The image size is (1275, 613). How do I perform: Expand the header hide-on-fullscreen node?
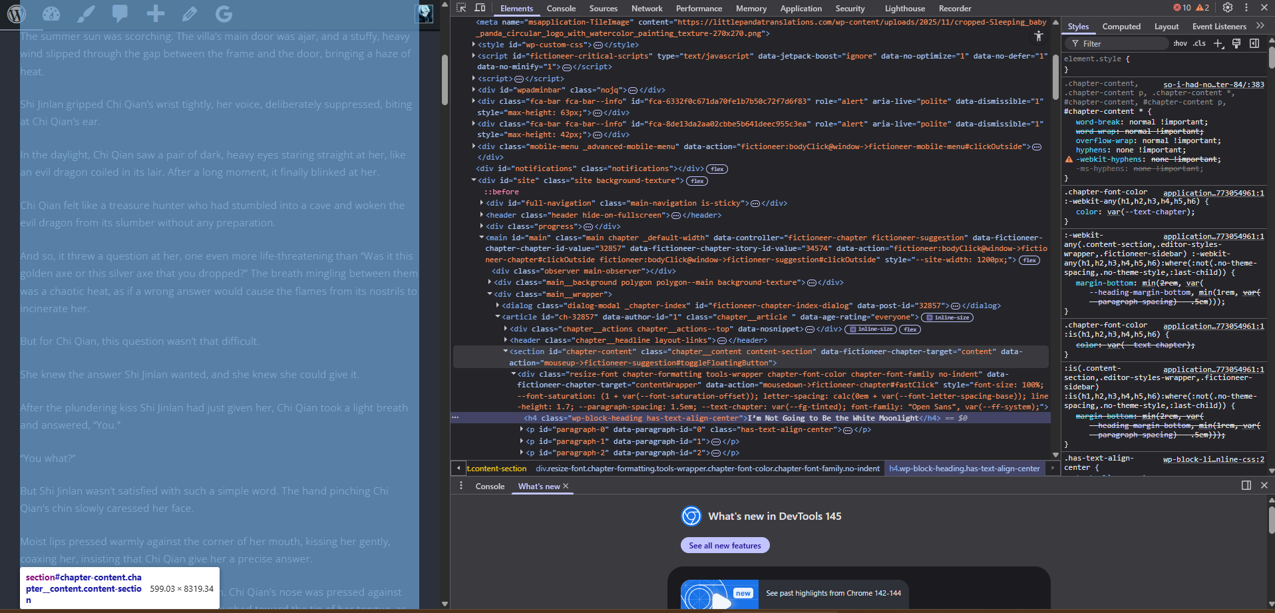point(481,215)
